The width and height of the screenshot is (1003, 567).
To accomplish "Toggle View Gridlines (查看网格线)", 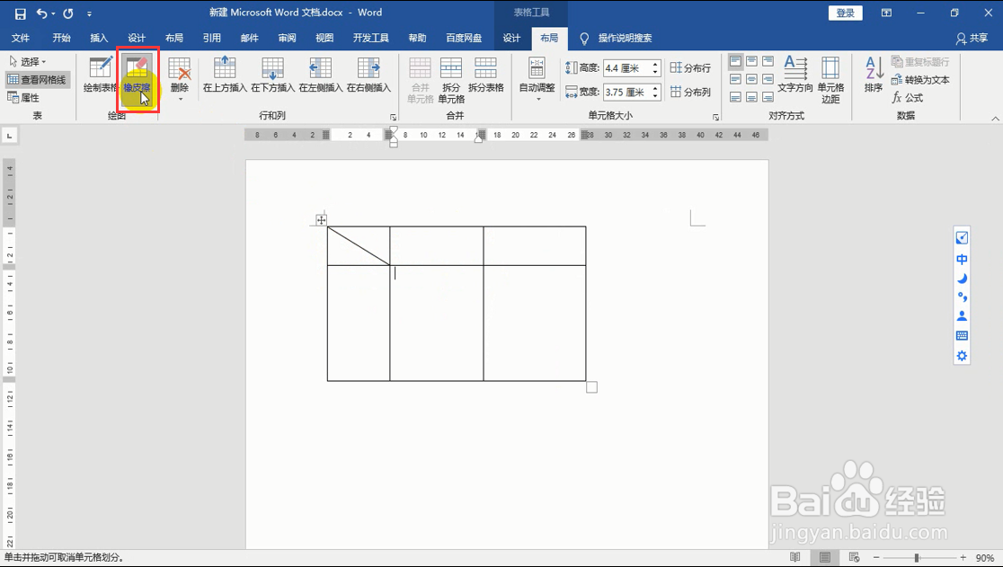I will (37, 80).
